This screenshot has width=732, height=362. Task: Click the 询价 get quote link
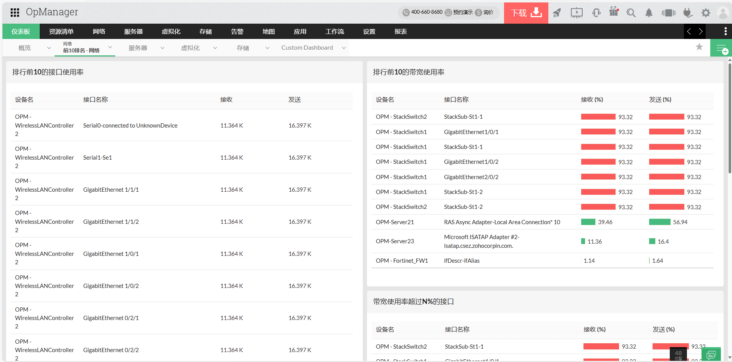pos(488,12)
